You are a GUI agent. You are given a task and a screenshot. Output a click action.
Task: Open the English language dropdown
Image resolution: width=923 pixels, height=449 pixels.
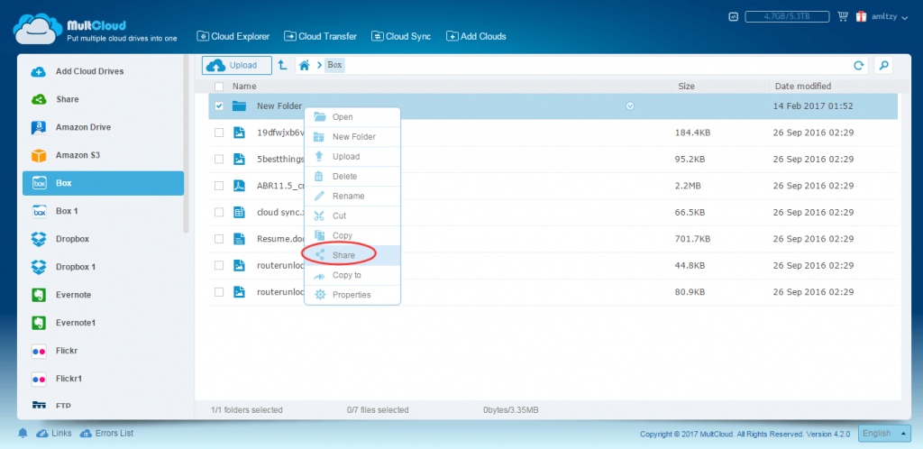click(x=885, y=434)
